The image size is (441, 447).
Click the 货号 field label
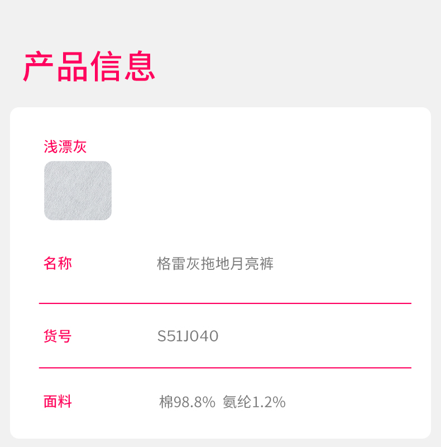pos(57,336)
